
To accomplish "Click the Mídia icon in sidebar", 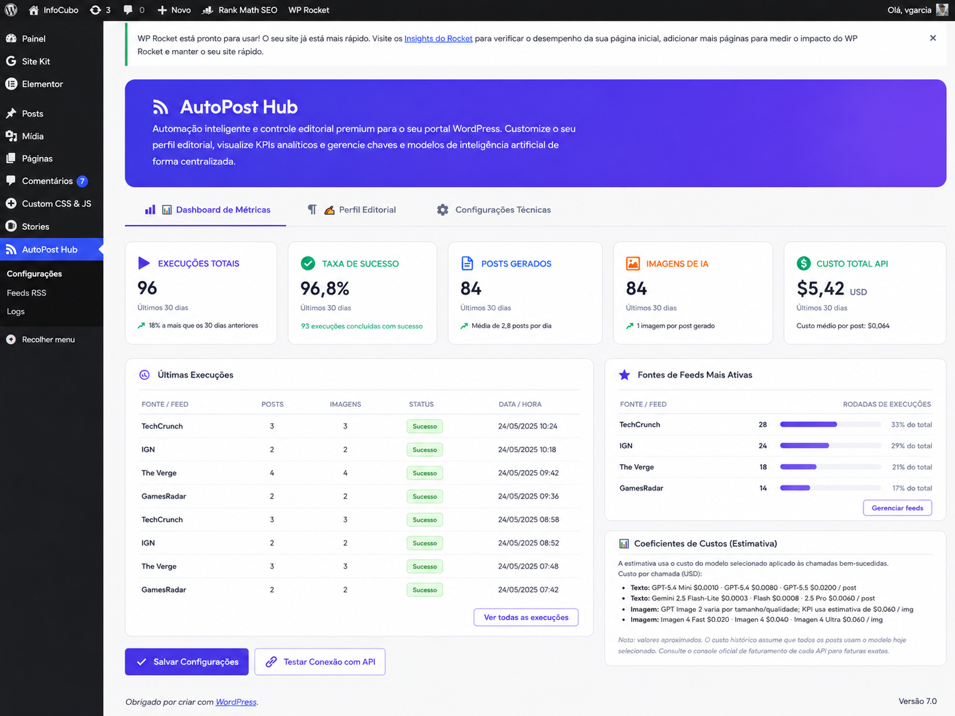I will pyautogui.click(x=11, y=136).
